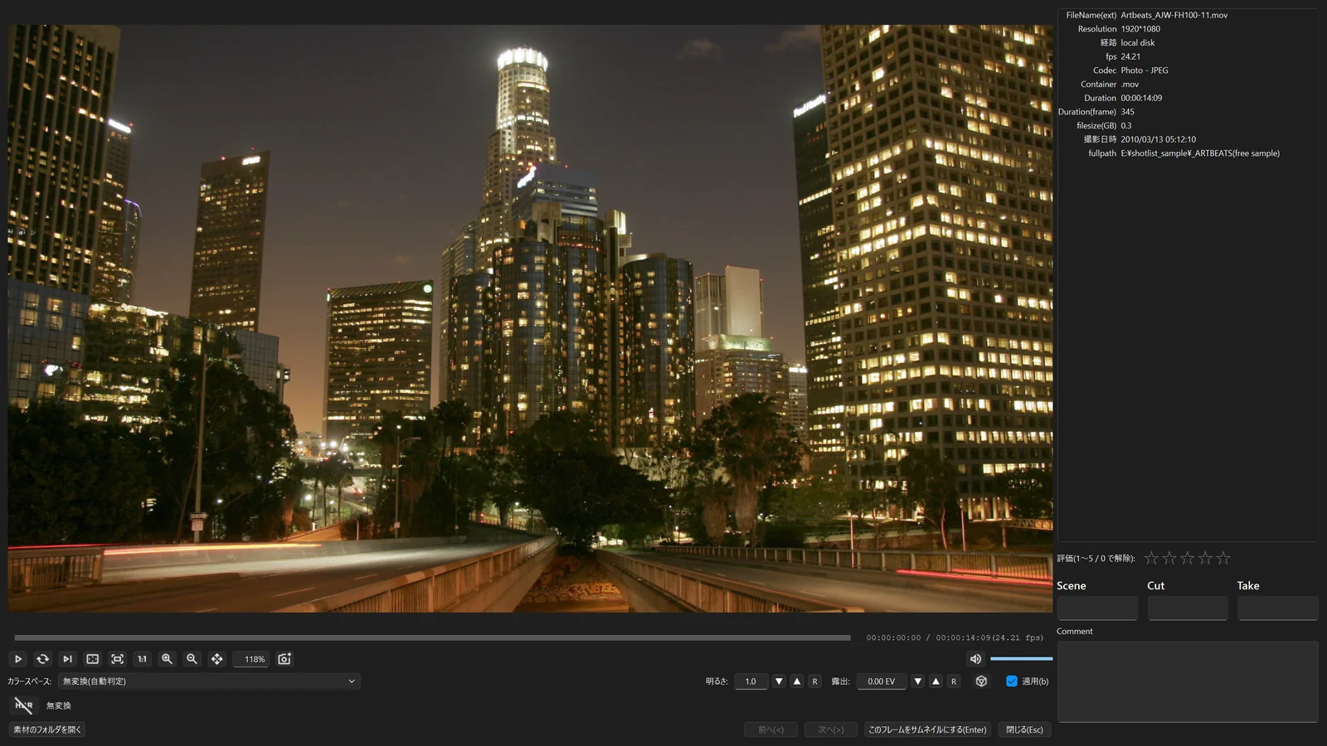Mute audio via the speaker icon
Image resolution: width=1327 pixels, height=746 pixels.
coord(975,659)
